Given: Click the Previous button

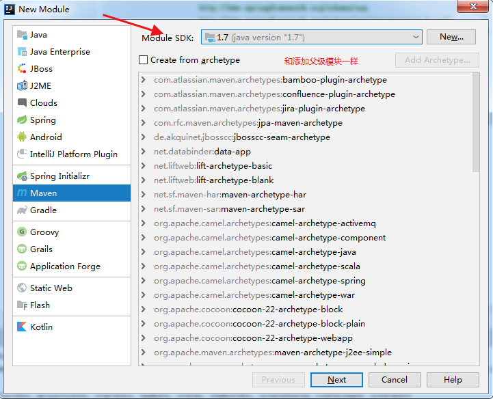Looking at the screenshot, I should pos(278,379).
